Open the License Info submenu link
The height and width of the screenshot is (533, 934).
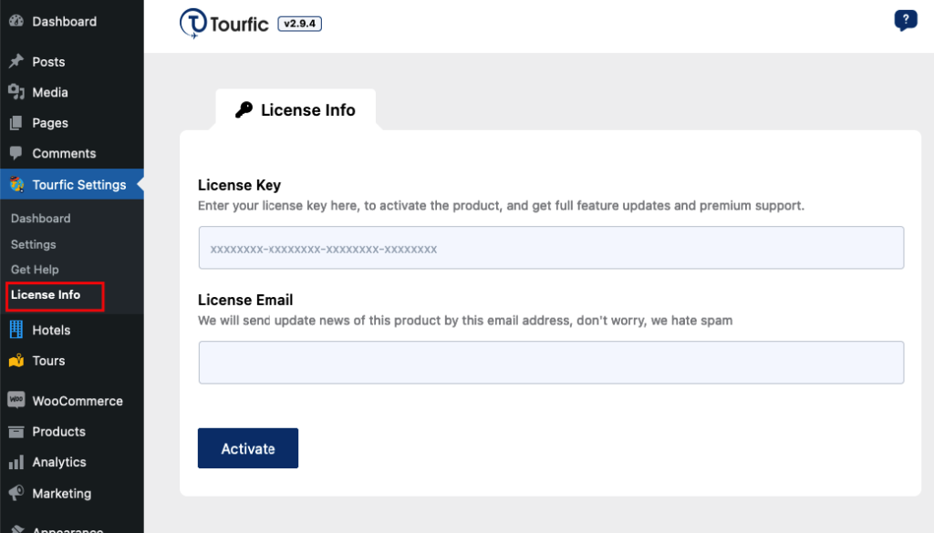(x=46, y=295)
